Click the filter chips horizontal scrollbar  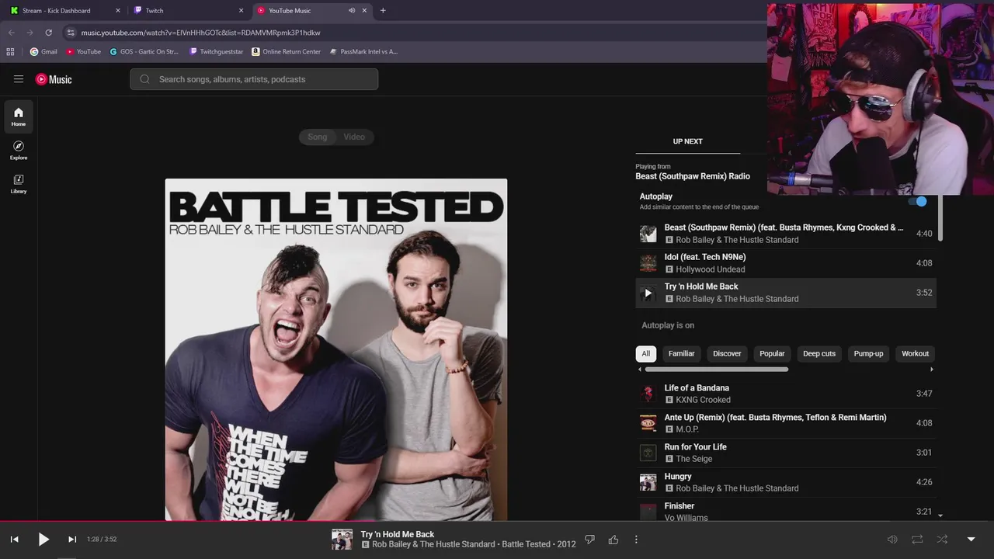pyautogui.click(x=716, y=370)
